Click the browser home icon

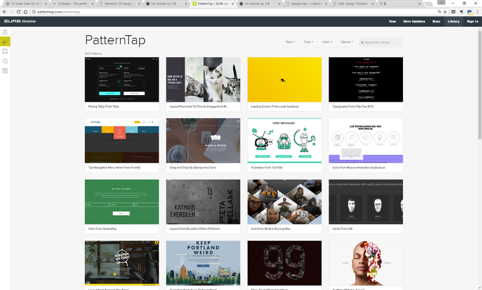point(26,11)
